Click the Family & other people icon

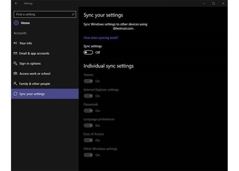point(15,84)
